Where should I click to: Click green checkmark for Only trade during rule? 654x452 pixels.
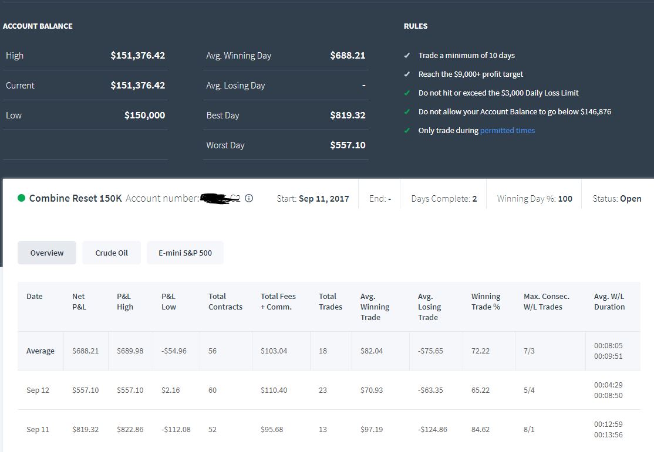coord(407,130)
